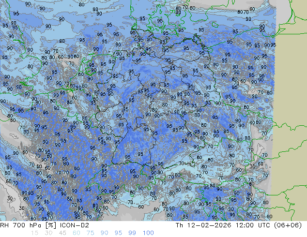Click the "(06+06)" forecast run label
Viewport: 307px width, 237px height.
click(x=288, y=225)
